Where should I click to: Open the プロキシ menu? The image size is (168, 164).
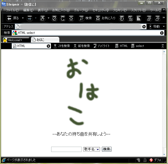pyautogui.click(x=120, y=10)
